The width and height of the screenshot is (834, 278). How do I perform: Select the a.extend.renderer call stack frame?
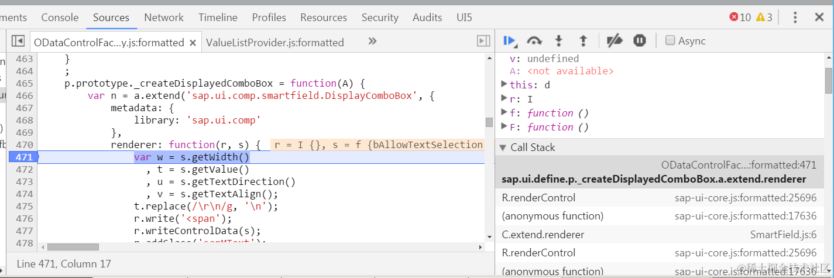tap(659, 172)
